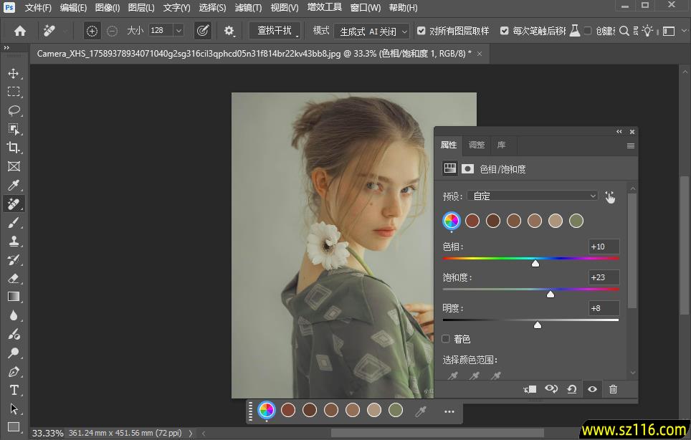Uncheck 对所有图层取样 option

[421, 31]
